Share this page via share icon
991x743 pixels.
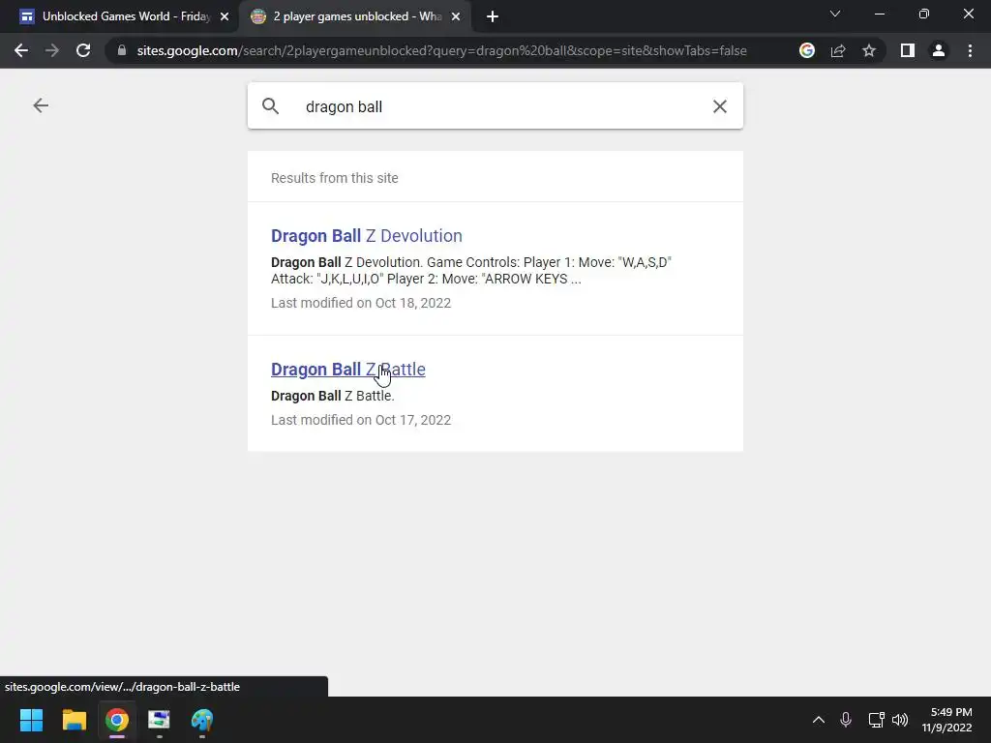tap(838, 50)
